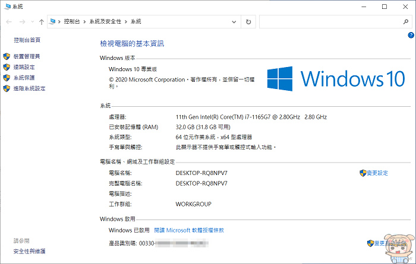Click the 產品識別碼 00330 text
This screenshot has height=264, width=416.
pyautogui.click(x=131, y=243)
